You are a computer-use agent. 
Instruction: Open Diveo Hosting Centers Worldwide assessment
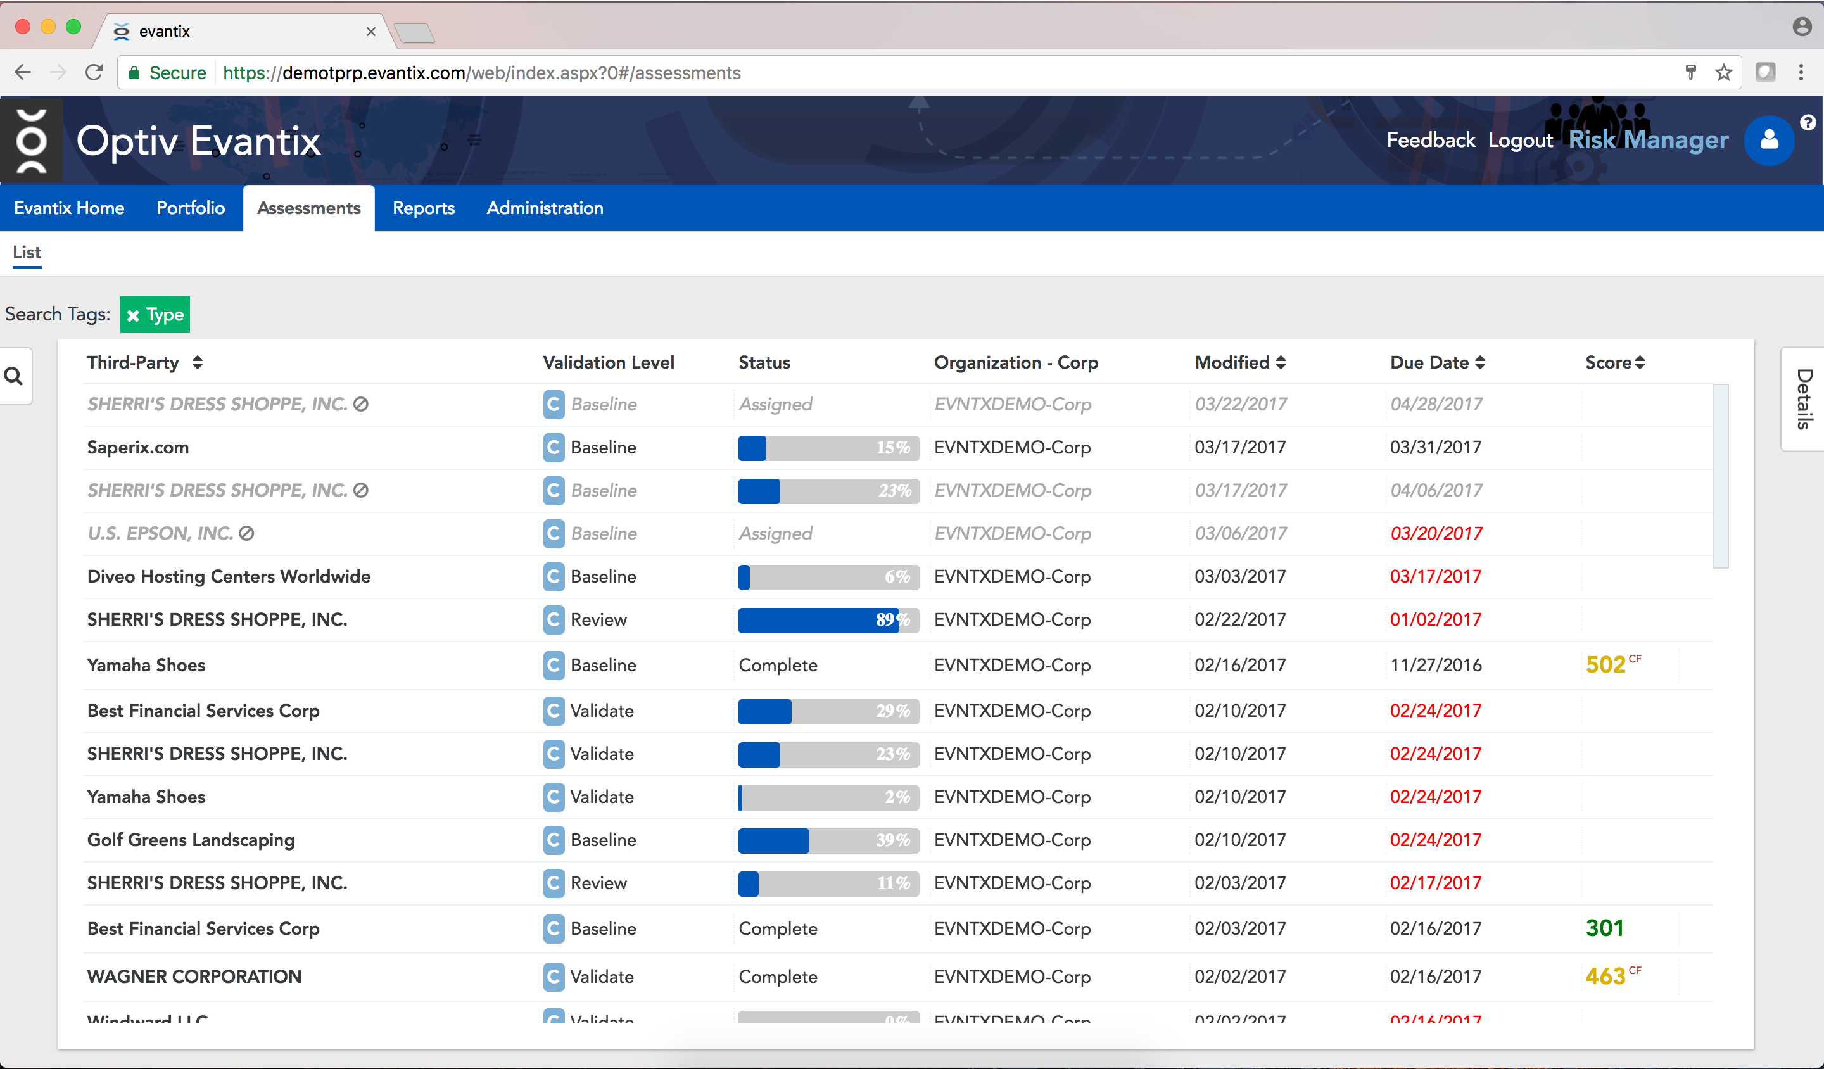coord(229,577)
